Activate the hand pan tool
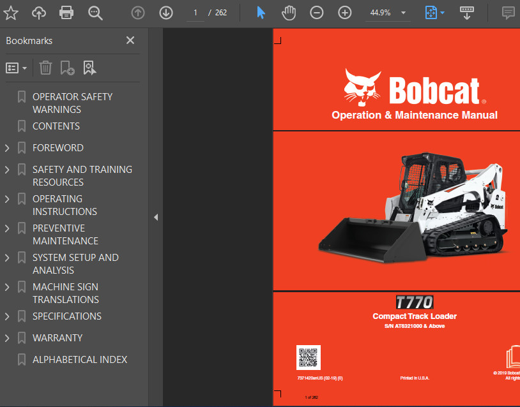The image size is (520, 407). 289,13
